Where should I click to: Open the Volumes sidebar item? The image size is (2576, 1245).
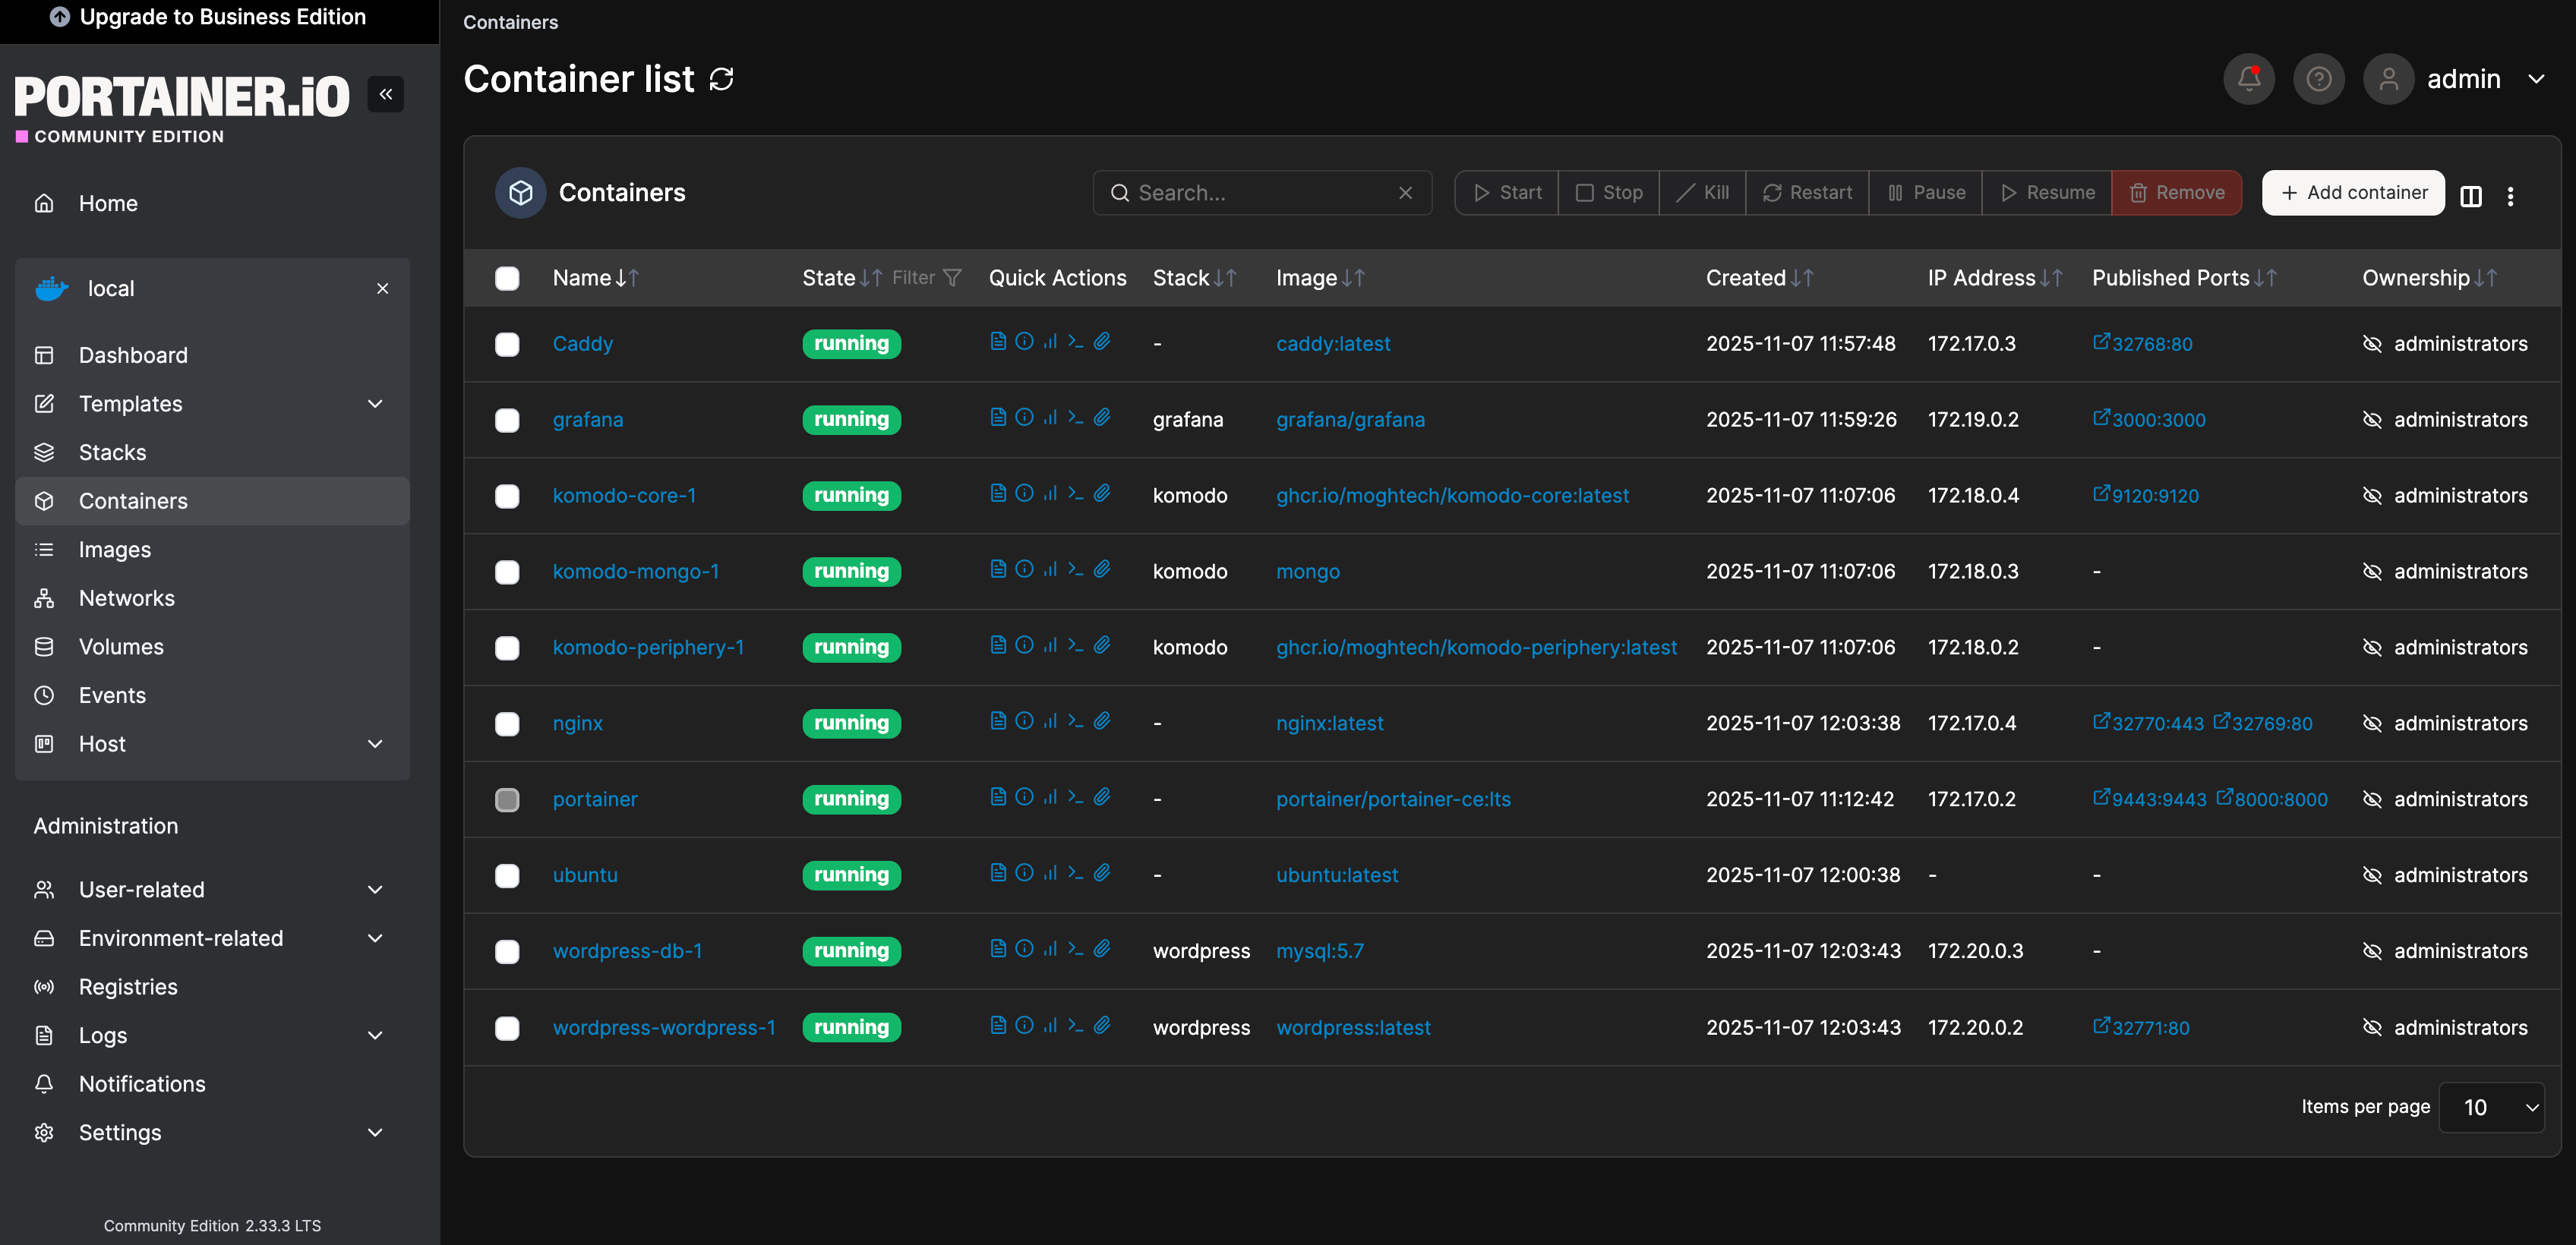point(121,647)
